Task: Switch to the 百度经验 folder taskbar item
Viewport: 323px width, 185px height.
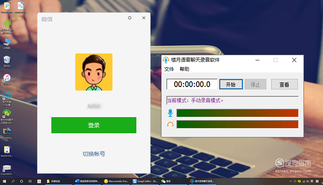Action: point(59,181)
